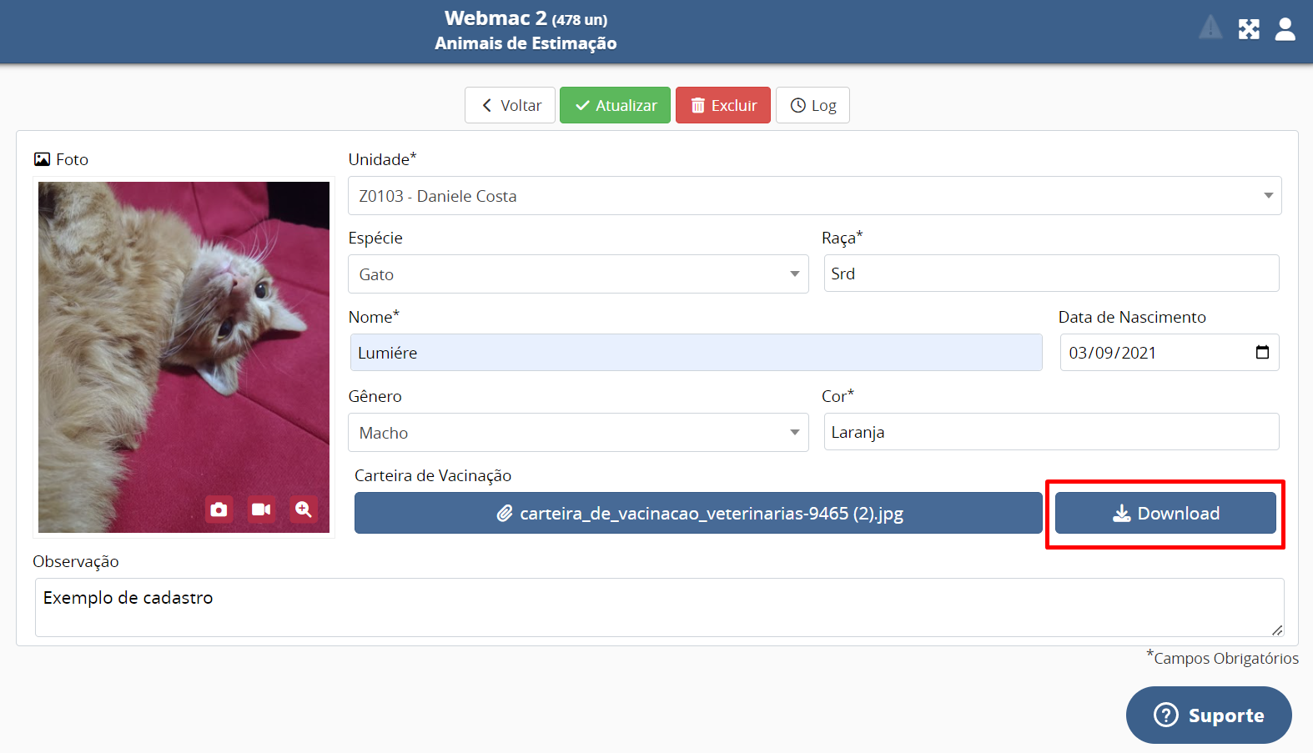1313x753 pixels.
Task: Delete the record with Excluir
Action: coord(722,106)
